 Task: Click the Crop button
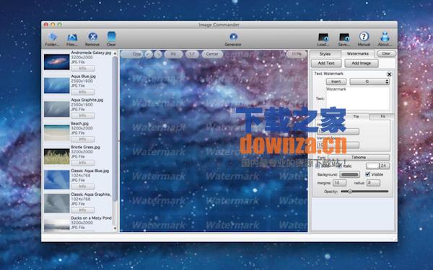coord(132,54)
